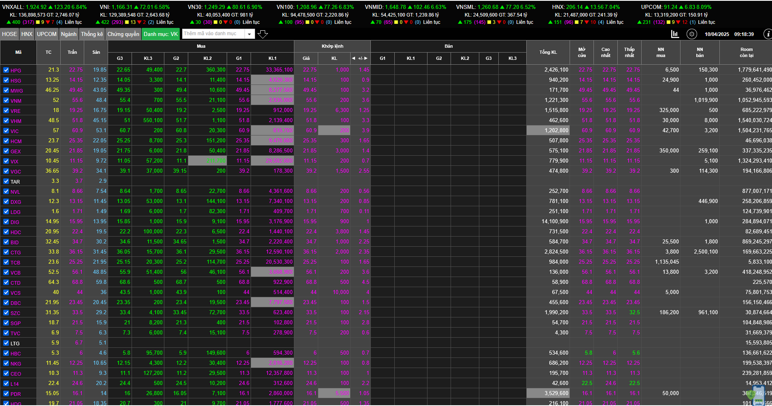
Task: Click the Tổng KL column header
Action: tap(548, 52)
